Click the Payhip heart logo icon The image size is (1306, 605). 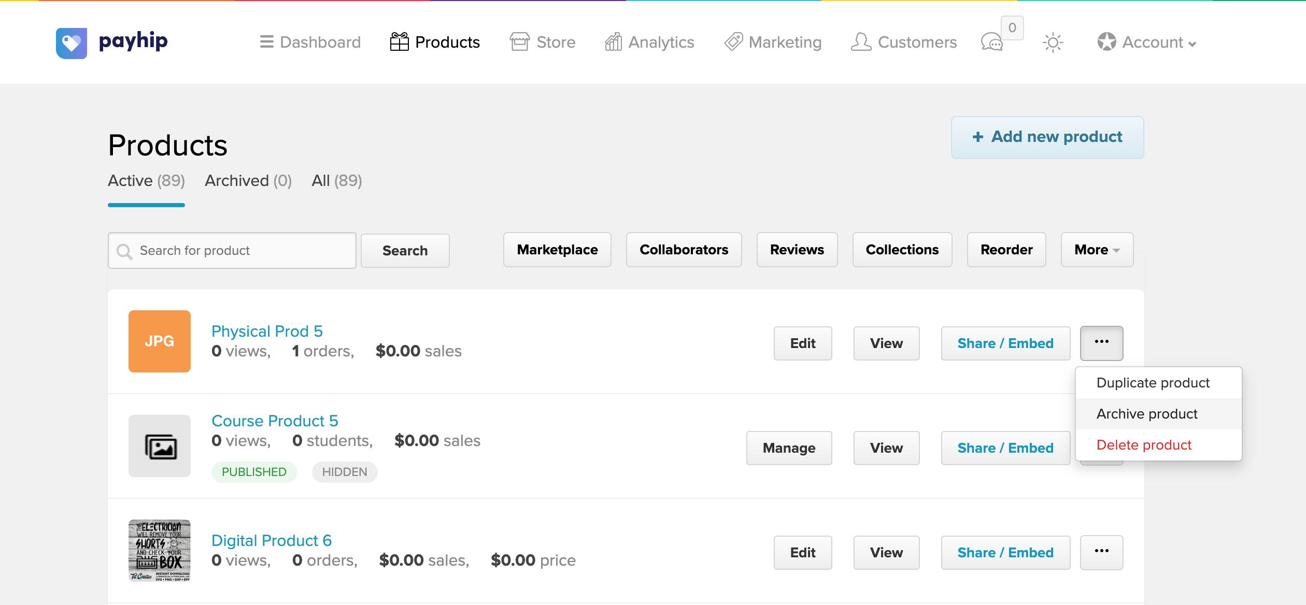tap(72, 43)
